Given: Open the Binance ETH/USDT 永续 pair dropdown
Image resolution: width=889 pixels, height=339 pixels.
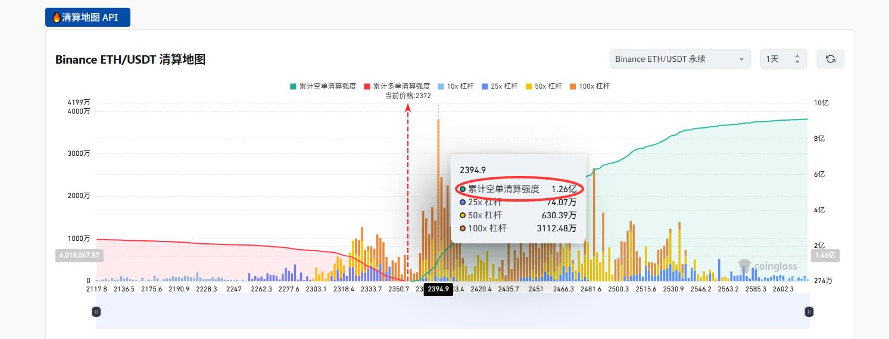Looking at the screenshot, I should point(680,59).
